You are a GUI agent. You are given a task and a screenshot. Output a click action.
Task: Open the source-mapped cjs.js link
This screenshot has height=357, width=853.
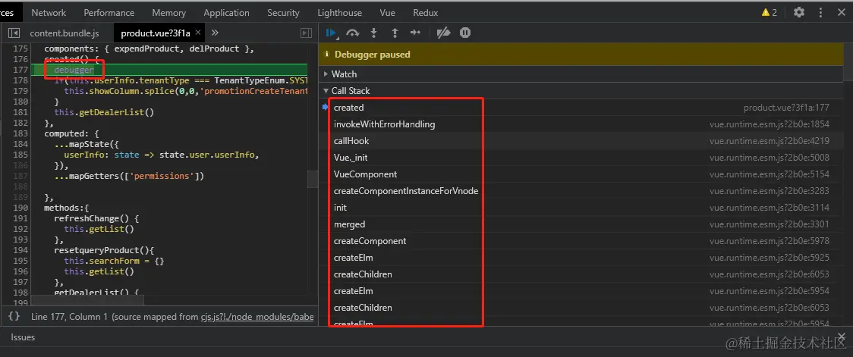tap(257, 316)
